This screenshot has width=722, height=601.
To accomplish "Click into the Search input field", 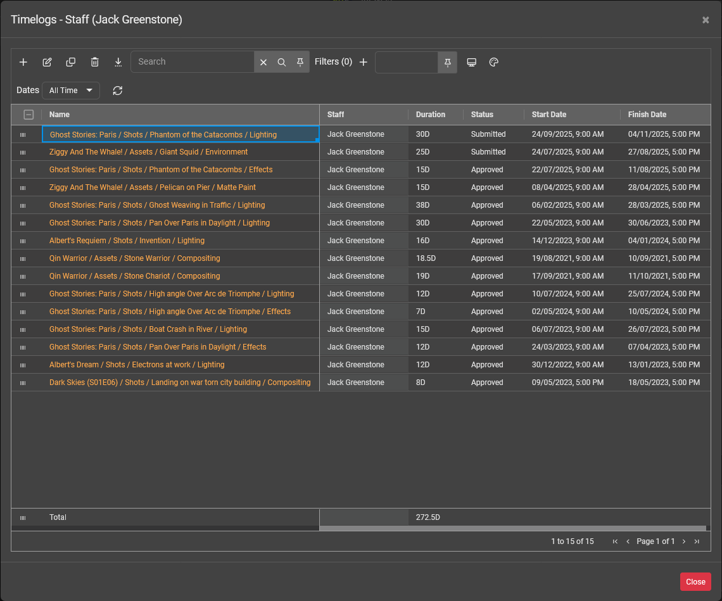I will point(193,62).
